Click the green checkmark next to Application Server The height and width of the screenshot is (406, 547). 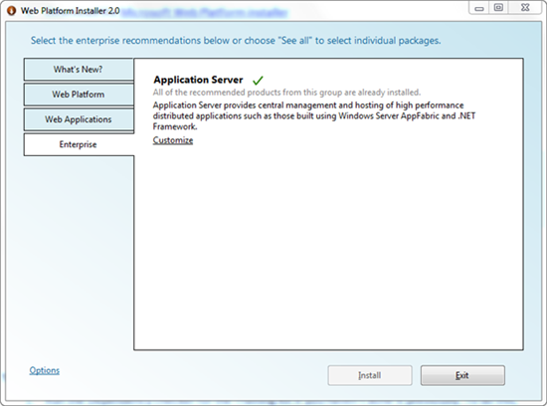pos(258,81)
